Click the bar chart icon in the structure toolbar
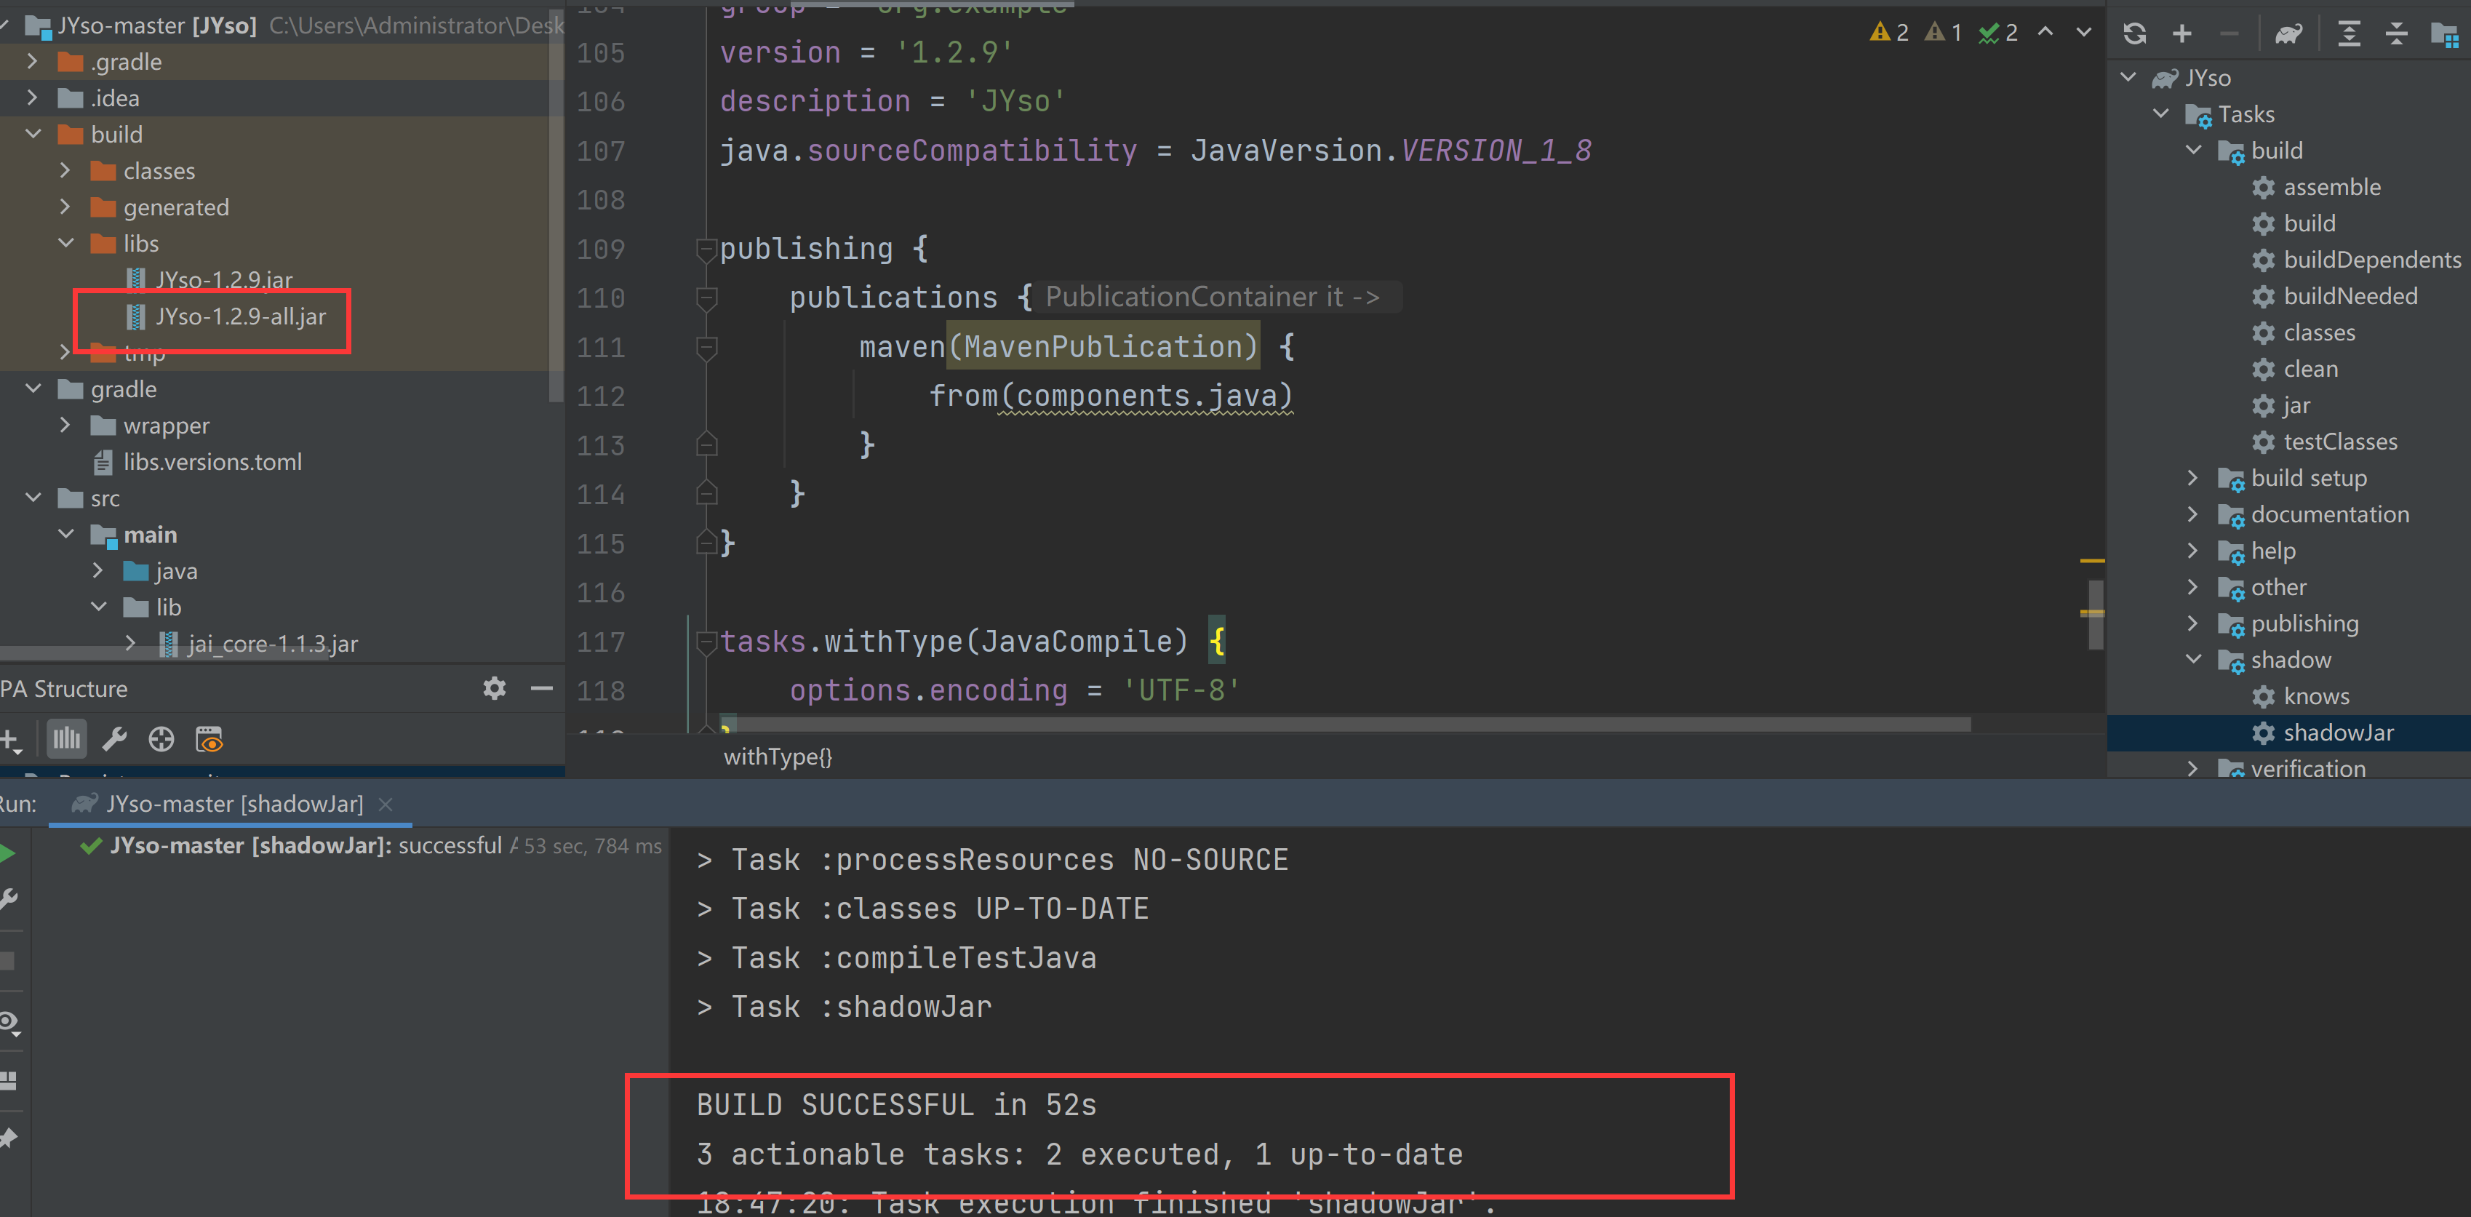This screenshot has width=2471, height=1217. (66, 739)
